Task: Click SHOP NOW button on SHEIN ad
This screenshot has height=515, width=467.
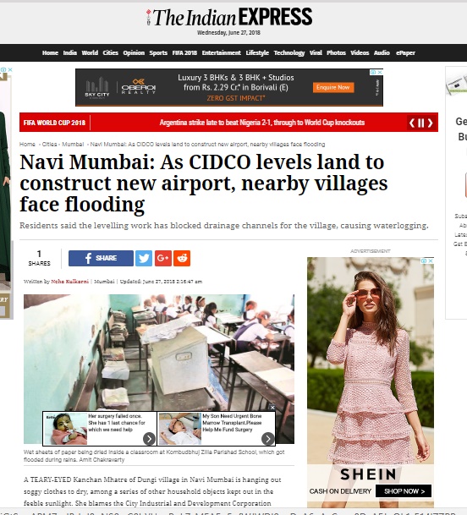Action: tap(404, 491)
